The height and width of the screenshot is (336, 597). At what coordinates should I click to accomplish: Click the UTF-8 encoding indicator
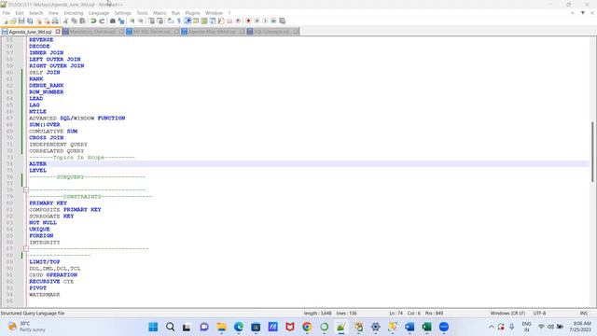539,314
